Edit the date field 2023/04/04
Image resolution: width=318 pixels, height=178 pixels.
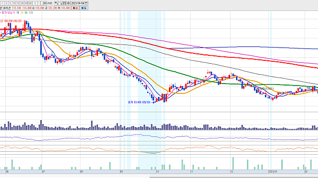pyautogui.click(x=78, y=3)
